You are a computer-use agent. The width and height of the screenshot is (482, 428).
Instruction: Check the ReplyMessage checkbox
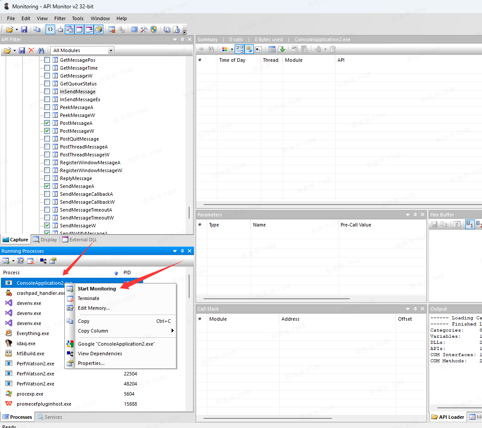47,178
